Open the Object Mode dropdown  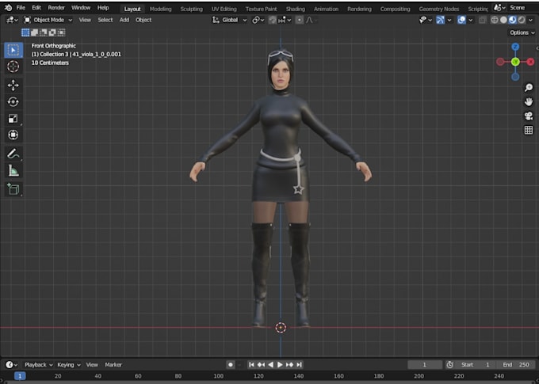click(48, 20)
